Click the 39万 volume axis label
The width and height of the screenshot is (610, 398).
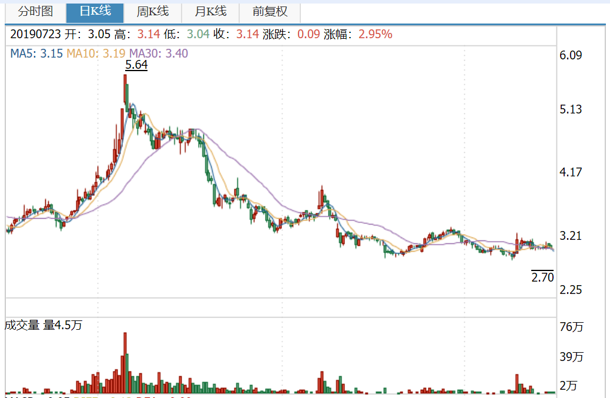[x=571, y=356]
